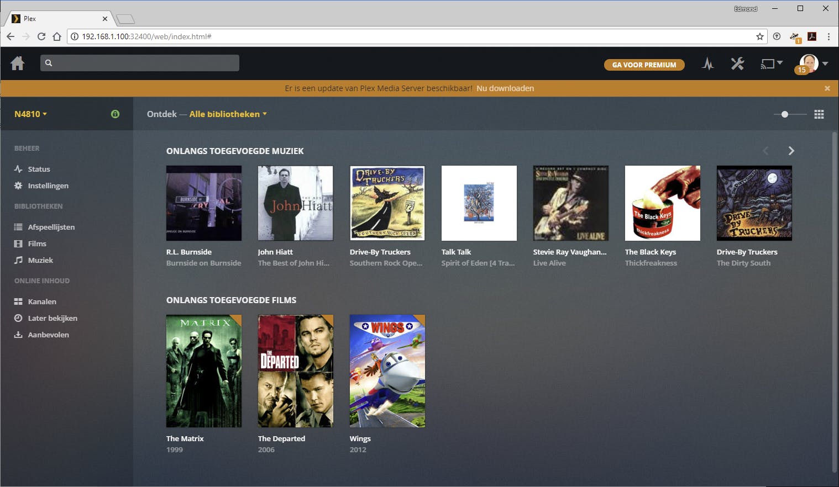Open the Spirit of Eden album cover
839x487 pixels.
coord(479,203)
